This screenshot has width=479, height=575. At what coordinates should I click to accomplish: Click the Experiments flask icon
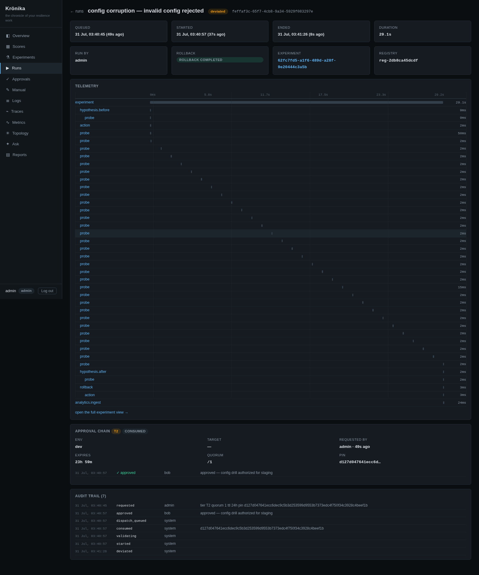point(8,57)
